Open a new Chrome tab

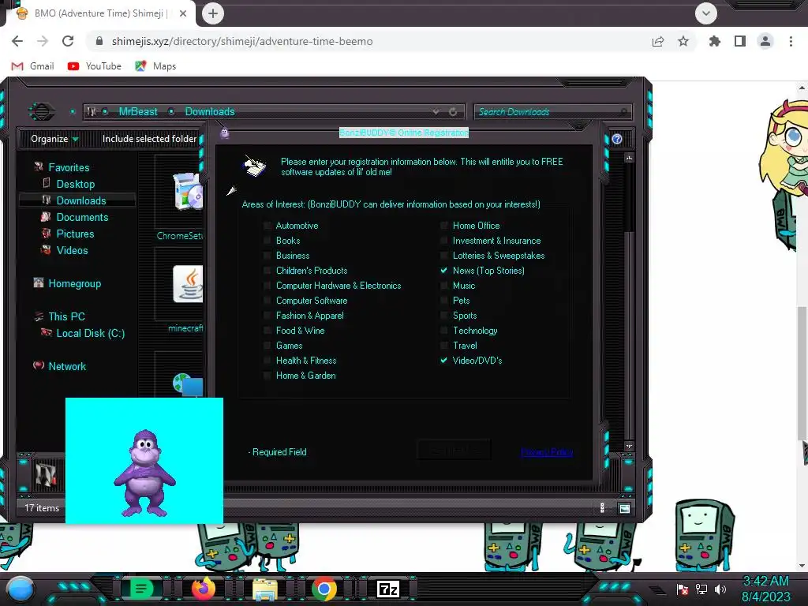213,13
